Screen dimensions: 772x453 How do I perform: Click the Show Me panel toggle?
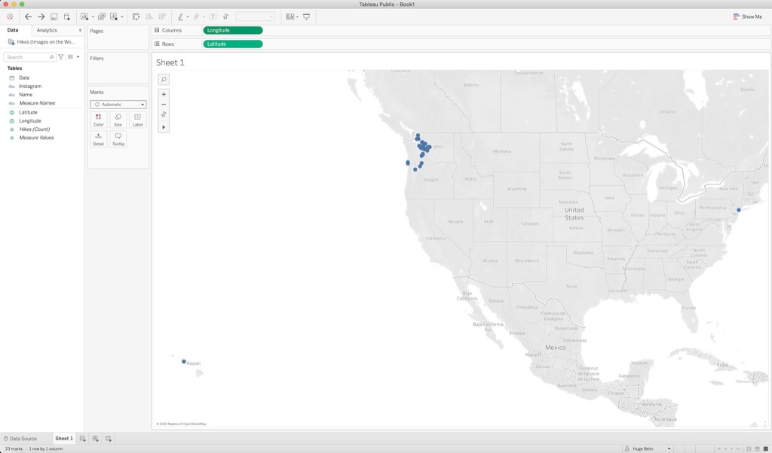point(746,16)
